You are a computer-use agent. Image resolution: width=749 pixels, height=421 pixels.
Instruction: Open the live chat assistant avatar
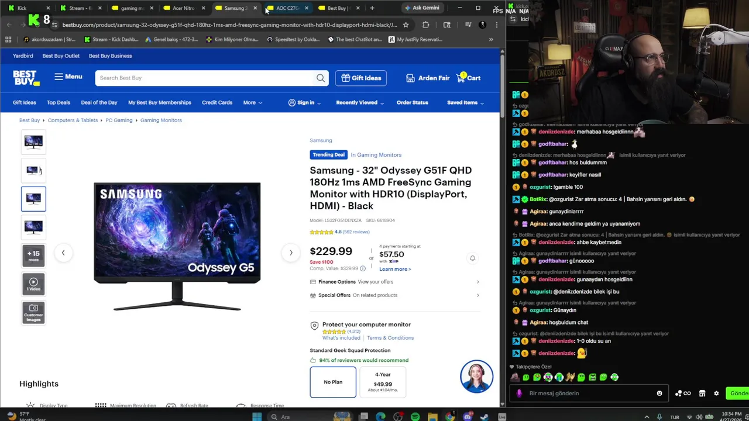(x=476, y=377)
